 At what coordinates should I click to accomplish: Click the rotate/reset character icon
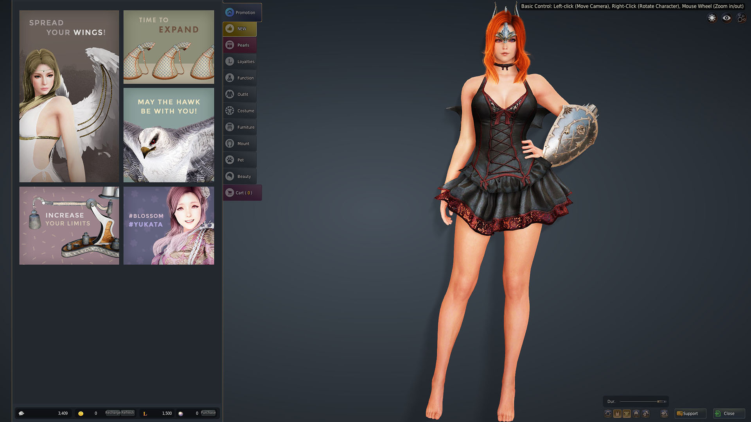[608, 413]
